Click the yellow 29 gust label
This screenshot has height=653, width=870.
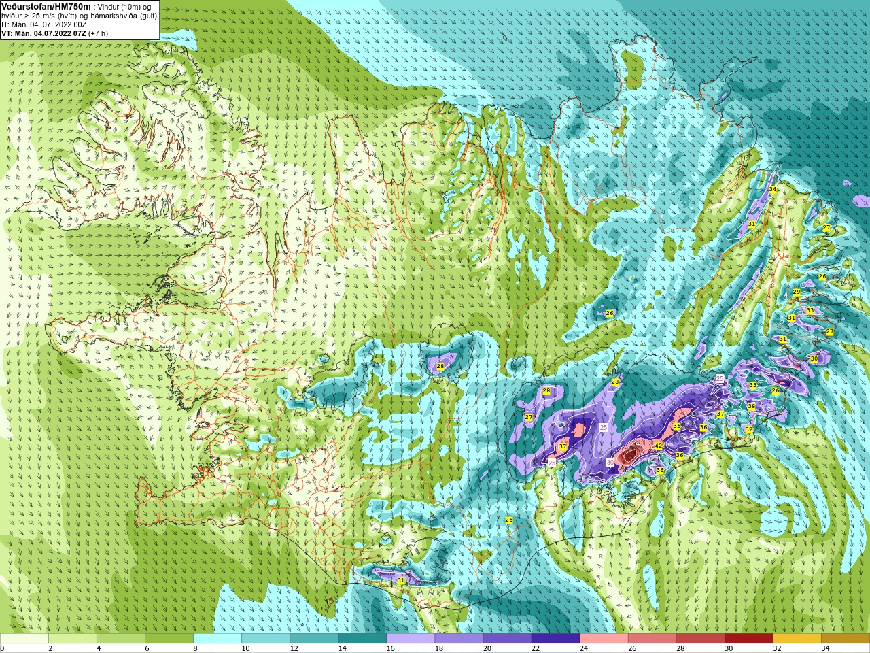click(796, 292)
